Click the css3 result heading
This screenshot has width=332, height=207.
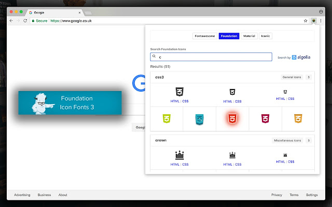(x=159, y=77)
